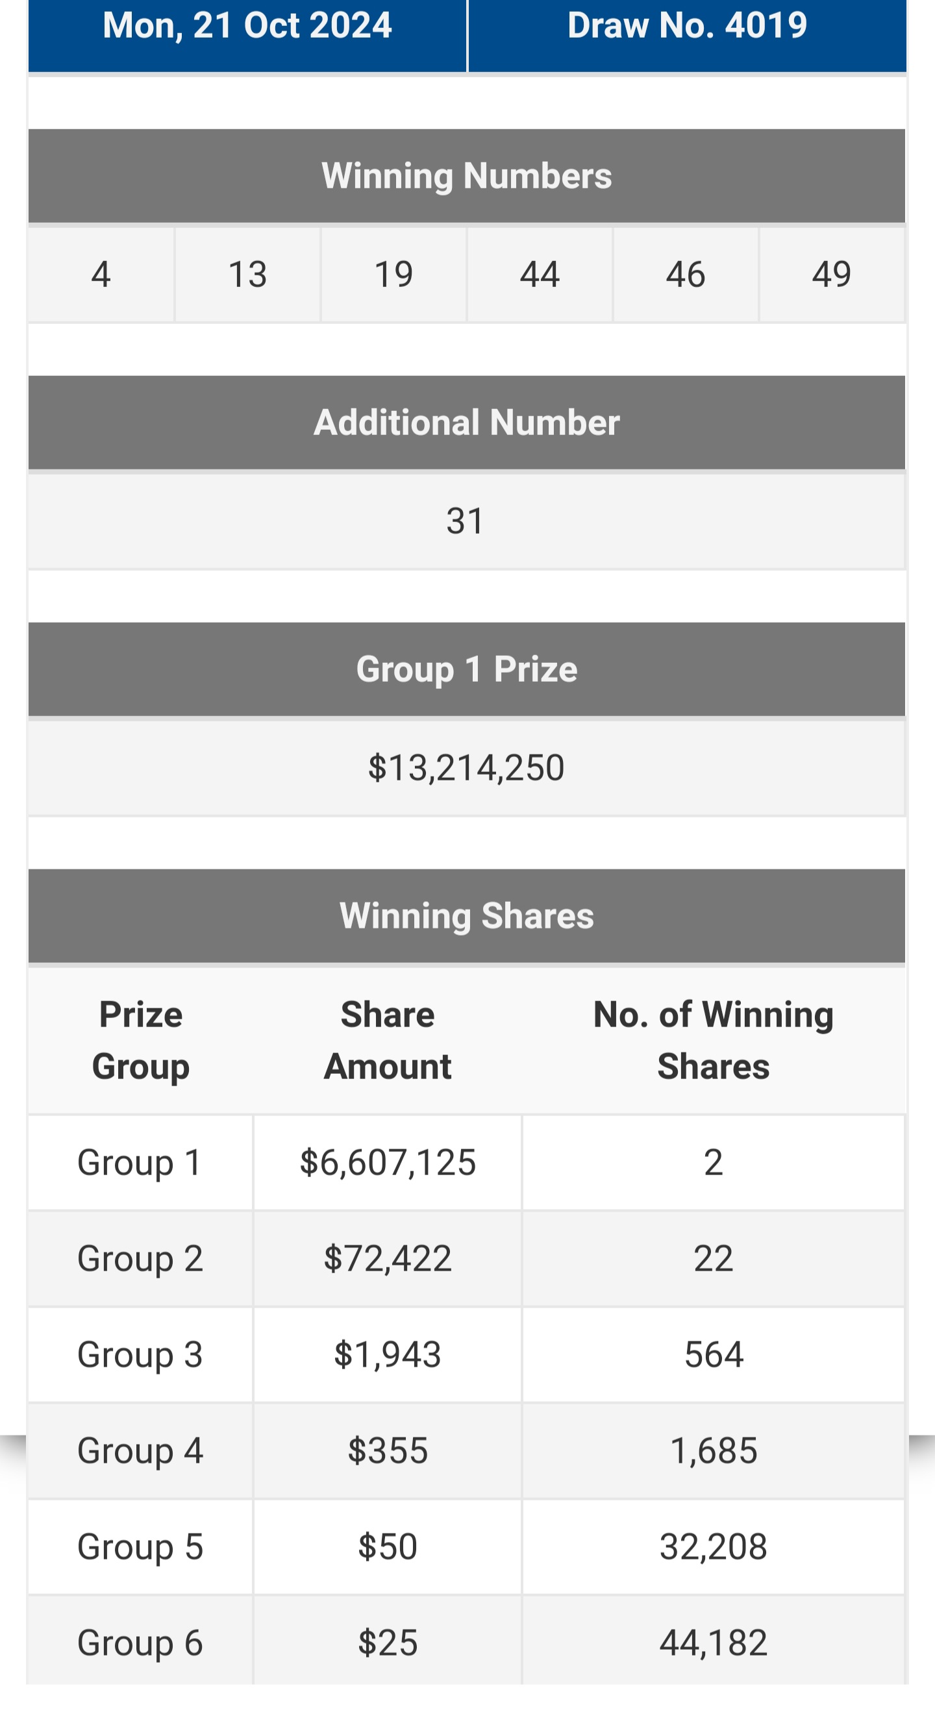Click the Group 2 row label
935x1714 pixels.
[x=140, y=1258]
